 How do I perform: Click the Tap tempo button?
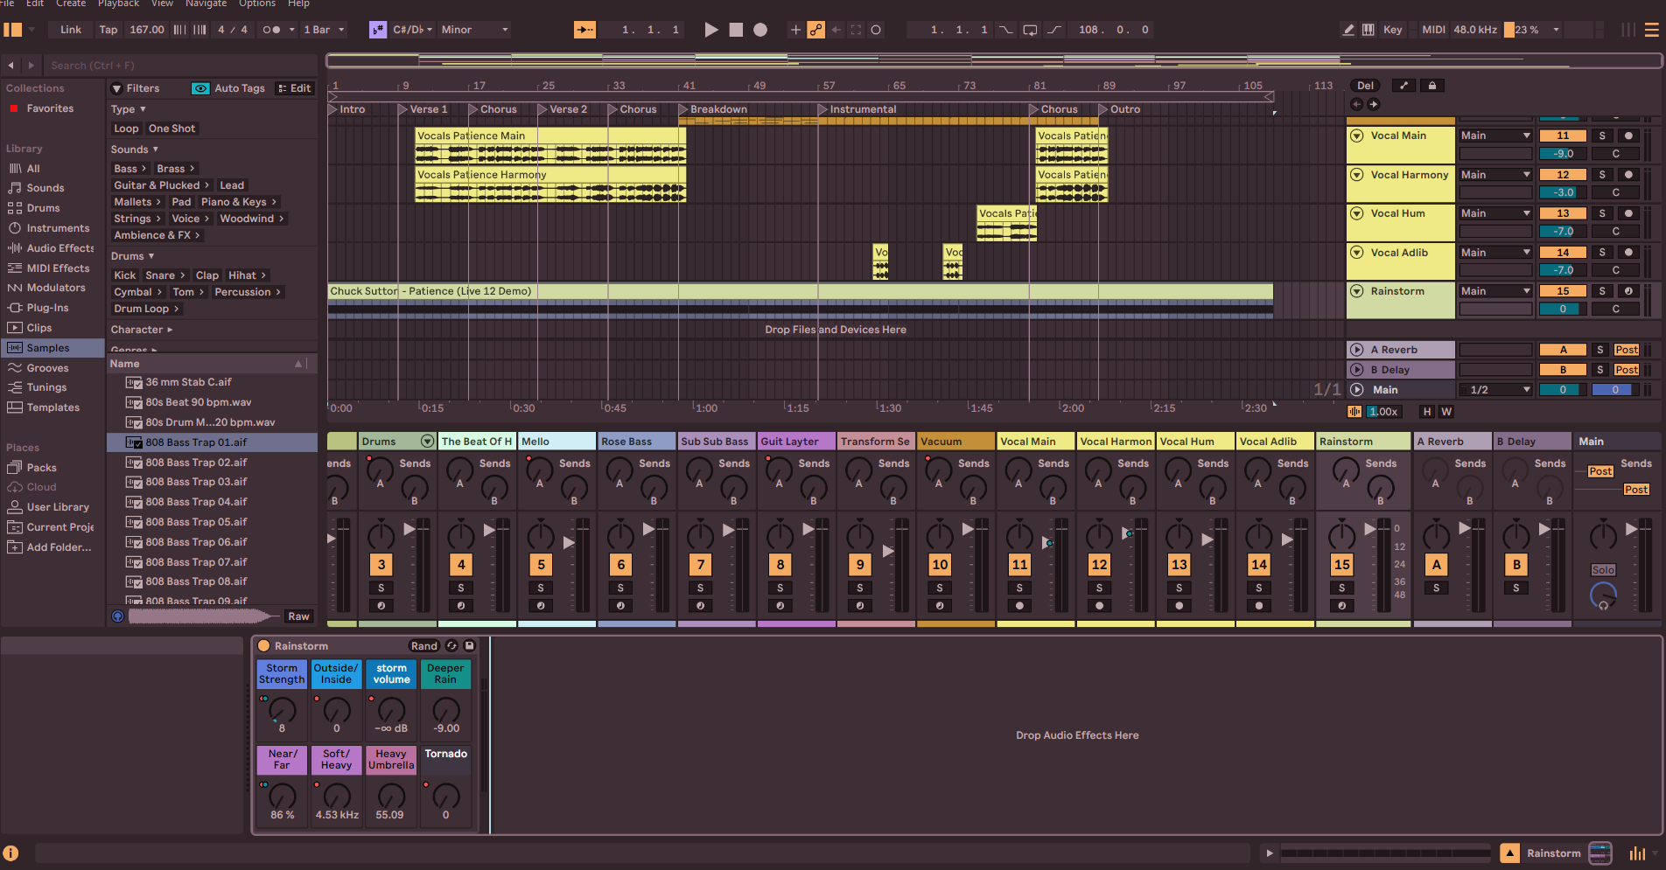(107, 29)
